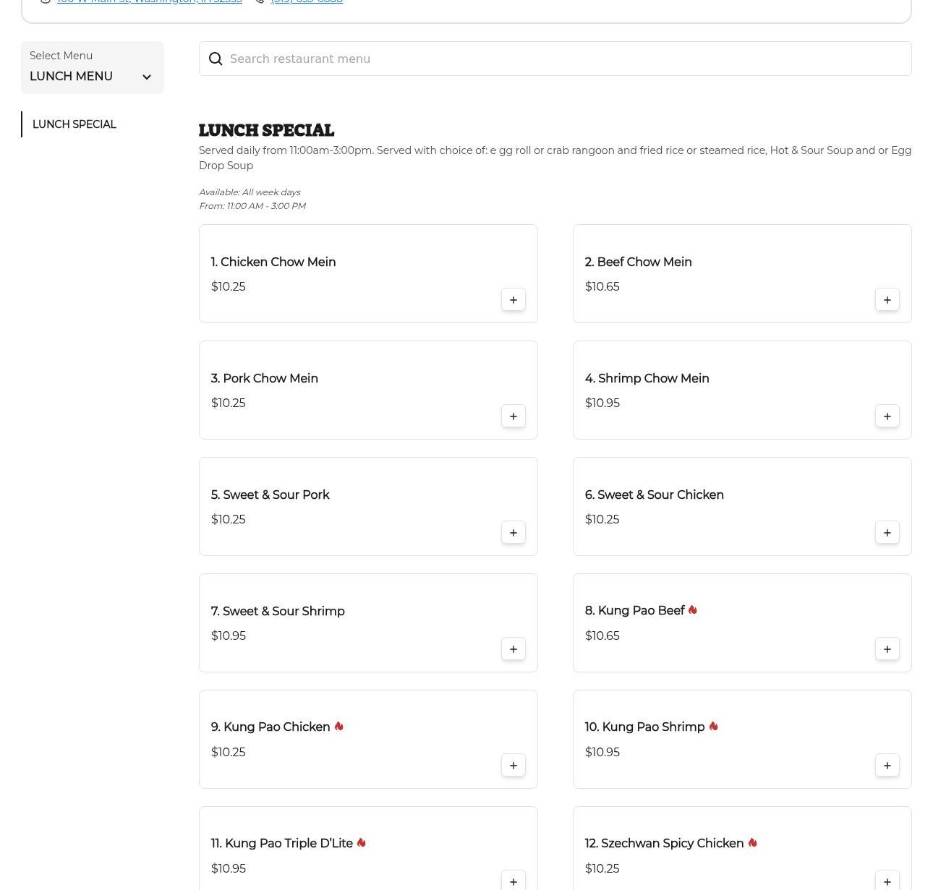Click the 'Available: All week days' text
933x890 pixels.
point(250,192)
